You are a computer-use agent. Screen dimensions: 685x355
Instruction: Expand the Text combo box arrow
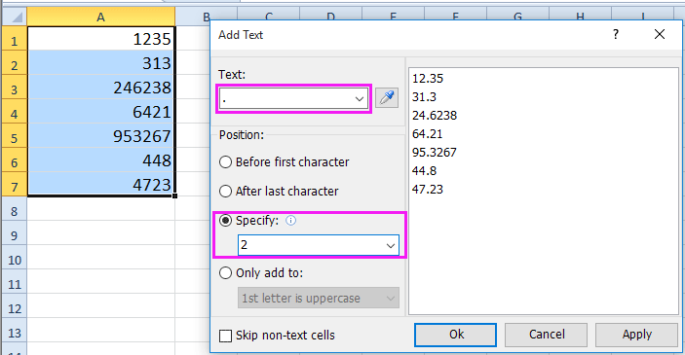[360, 99]
